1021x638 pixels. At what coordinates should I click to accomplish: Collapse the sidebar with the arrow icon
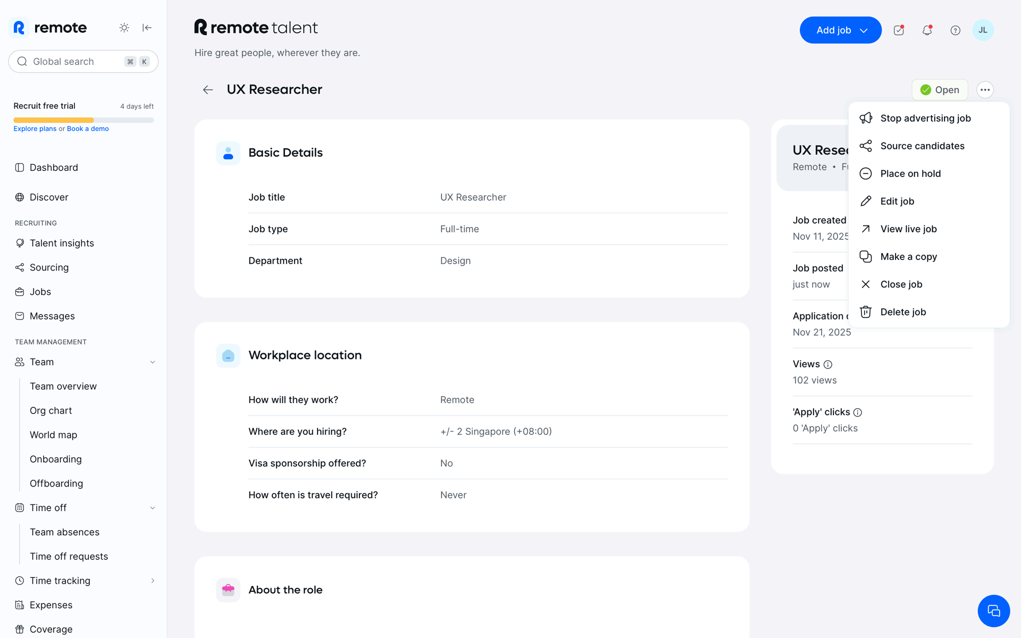[147, 28]
